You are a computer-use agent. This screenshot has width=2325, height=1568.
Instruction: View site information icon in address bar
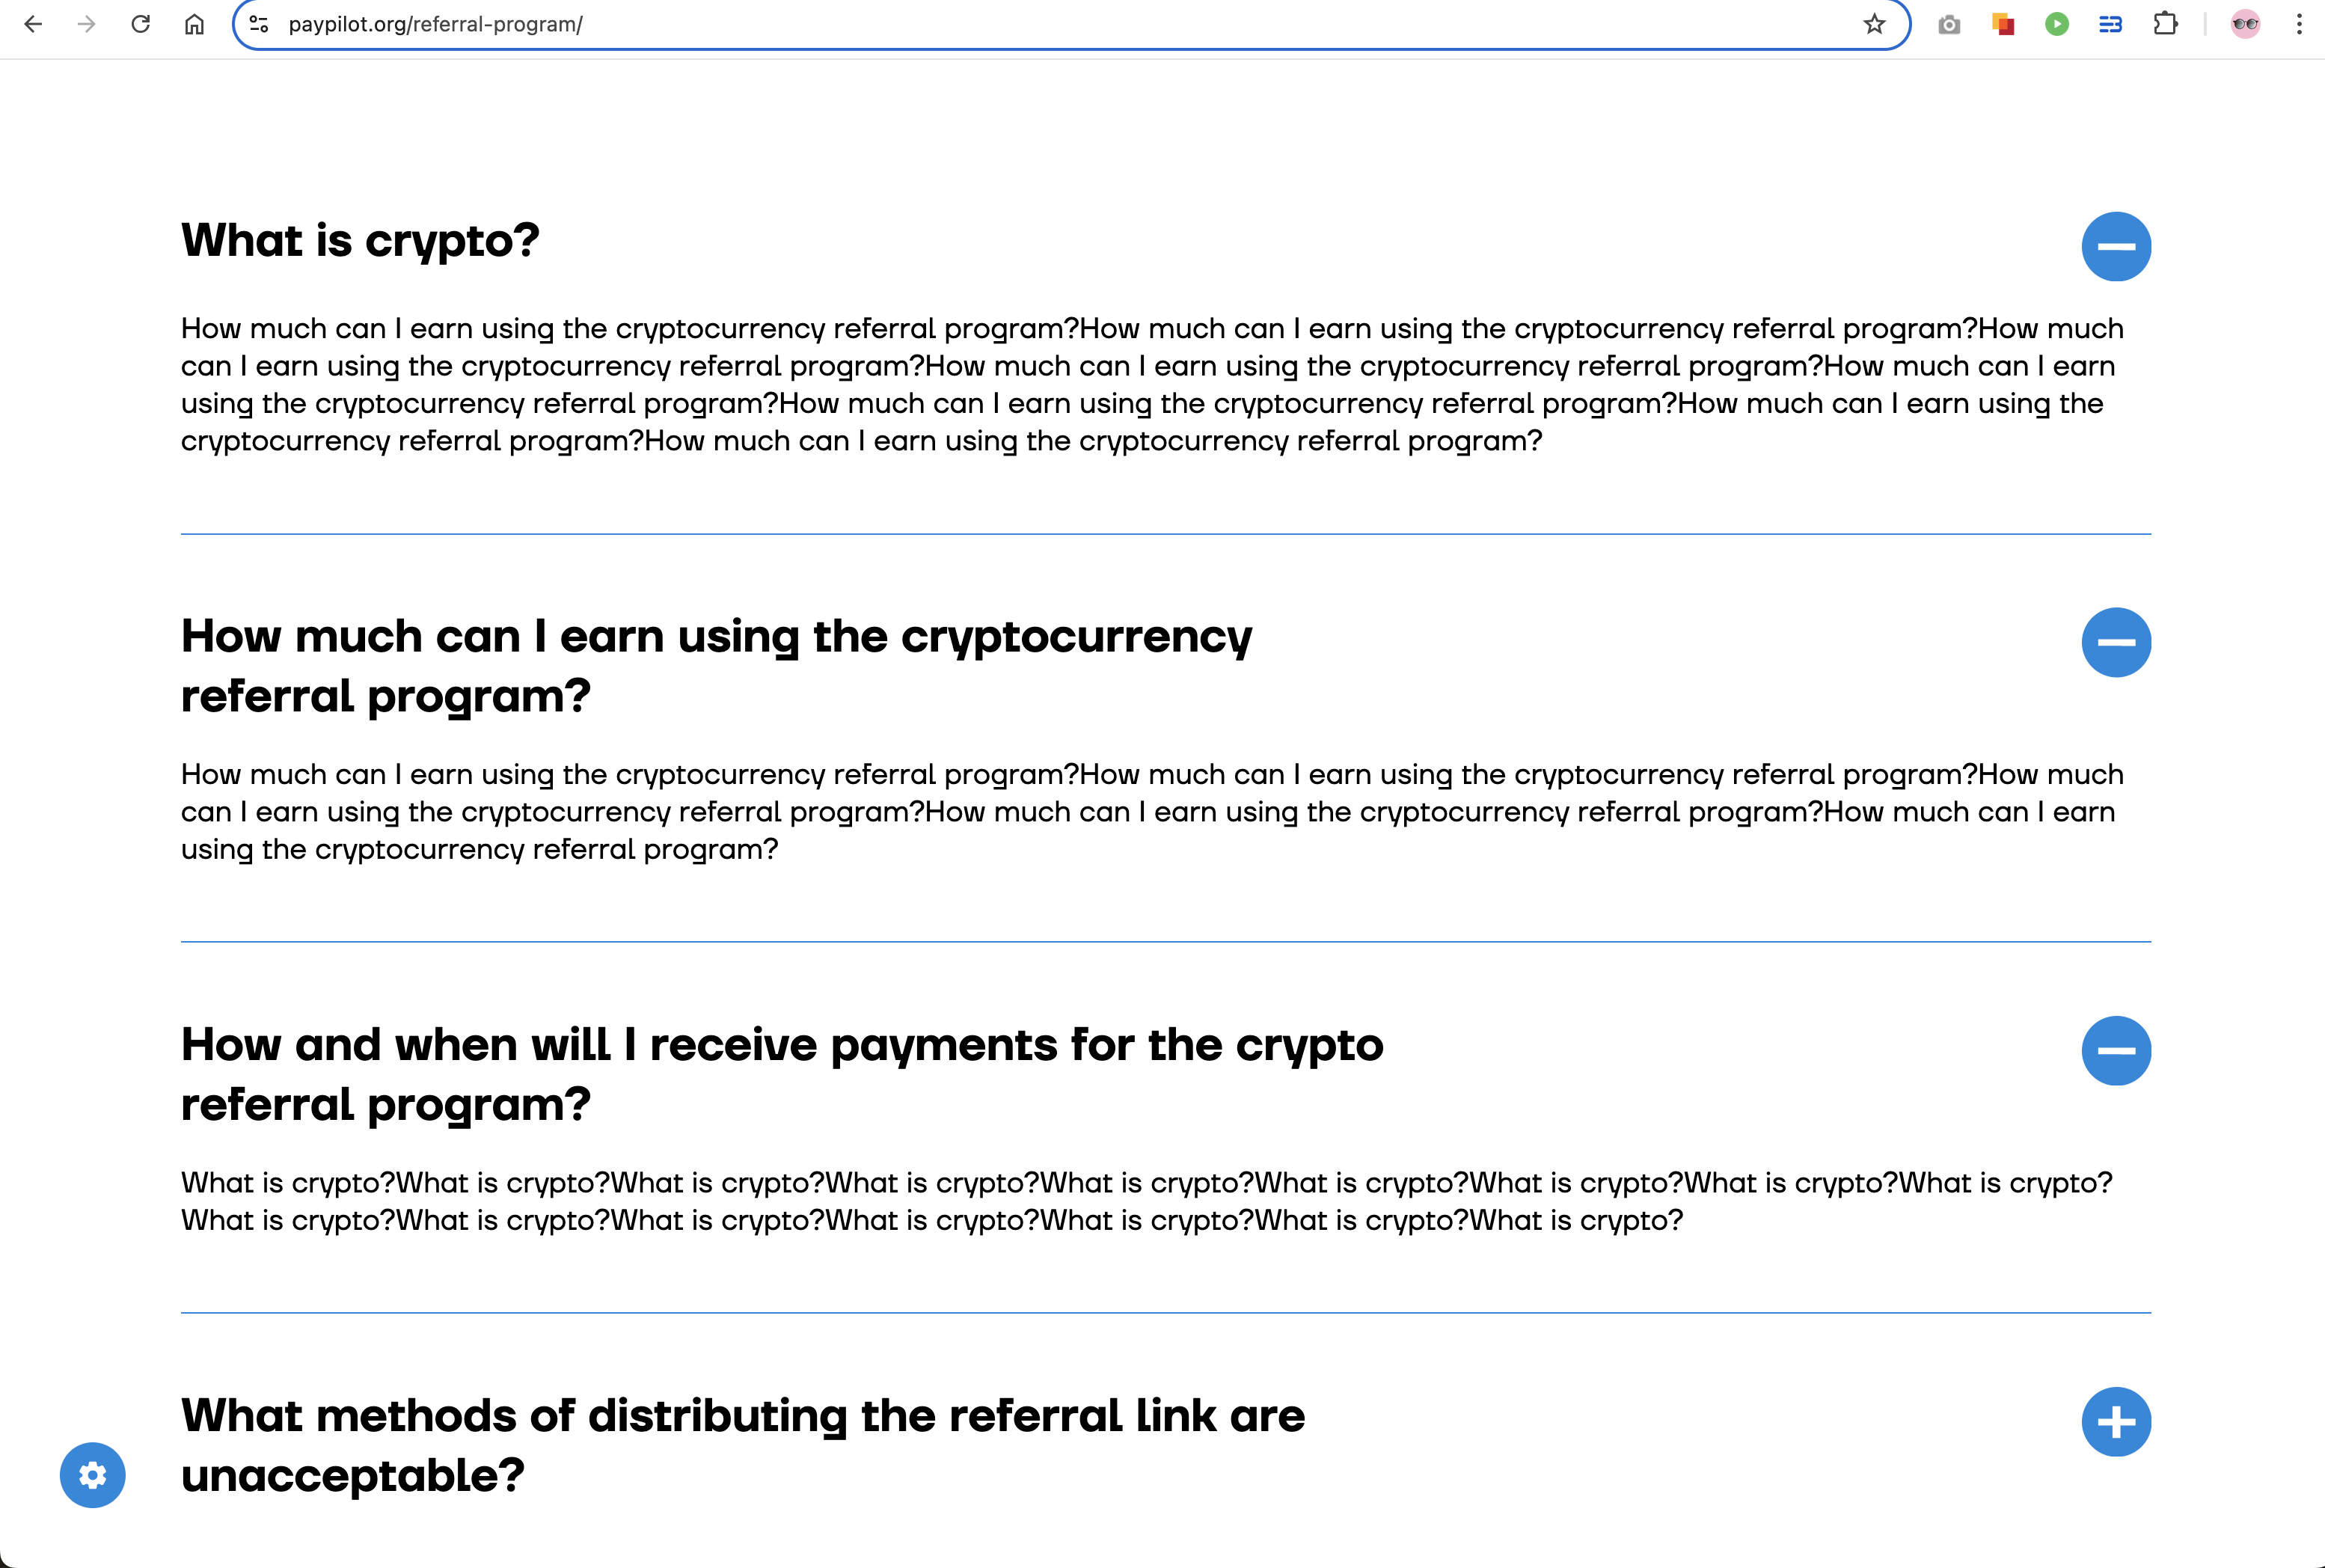259,24
